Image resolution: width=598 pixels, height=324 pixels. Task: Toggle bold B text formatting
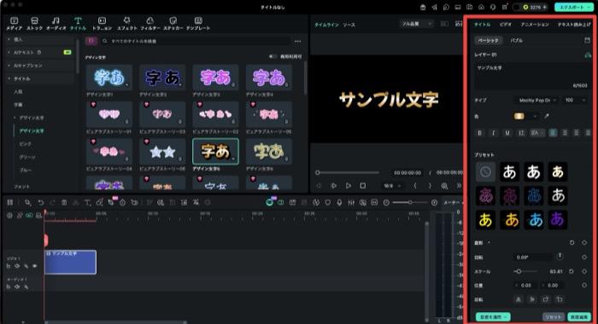click(480, 133)
